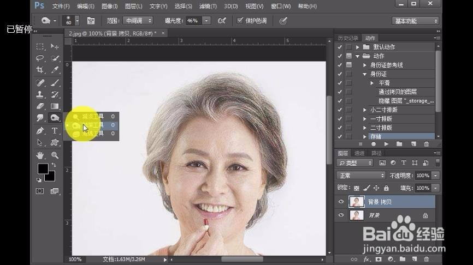
Task: Select the Crop tool
Action: 40,70
